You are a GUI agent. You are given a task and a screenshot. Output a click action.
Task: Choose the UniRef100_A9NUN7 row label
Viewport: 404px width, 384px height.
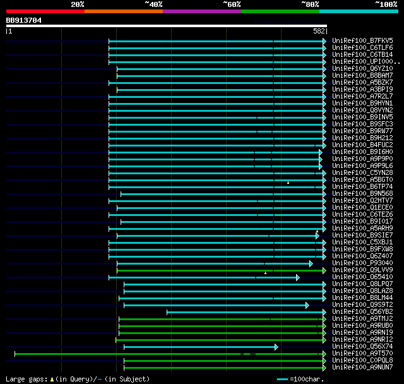tap(362, 368)
